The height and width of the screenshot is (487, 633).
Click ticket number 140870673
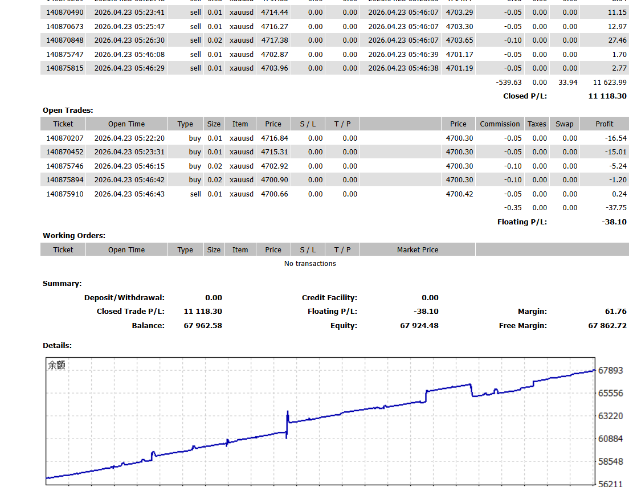click(x=64, y=27)
